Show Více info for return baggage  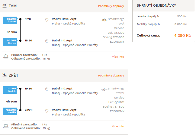point(118,126)
